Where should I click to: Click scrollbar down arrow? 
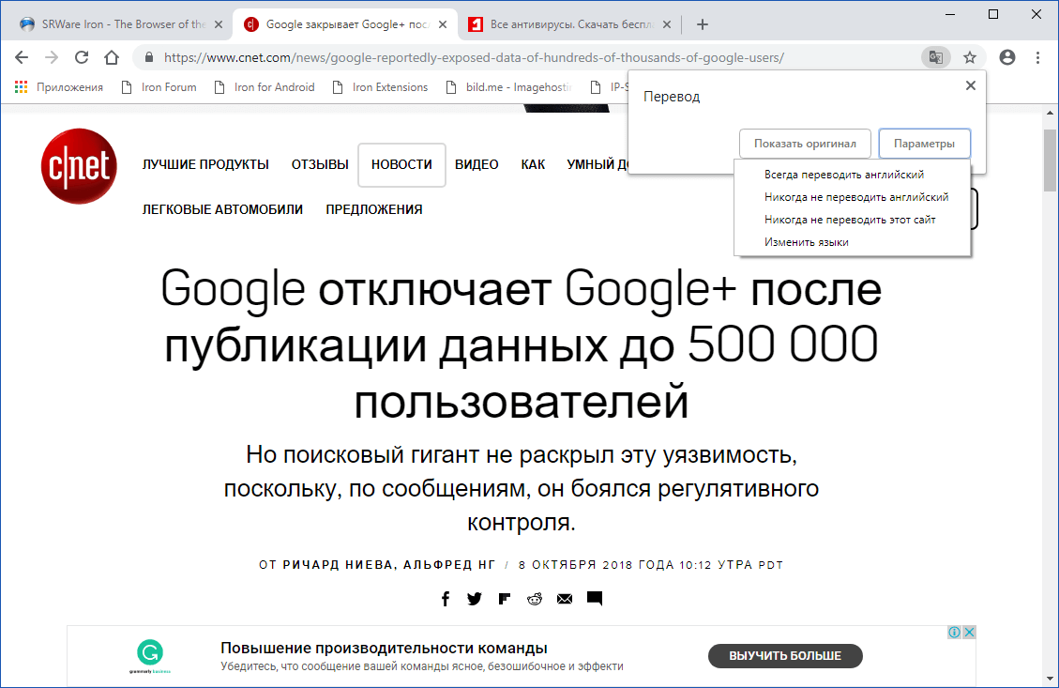tap(1051, 680)
